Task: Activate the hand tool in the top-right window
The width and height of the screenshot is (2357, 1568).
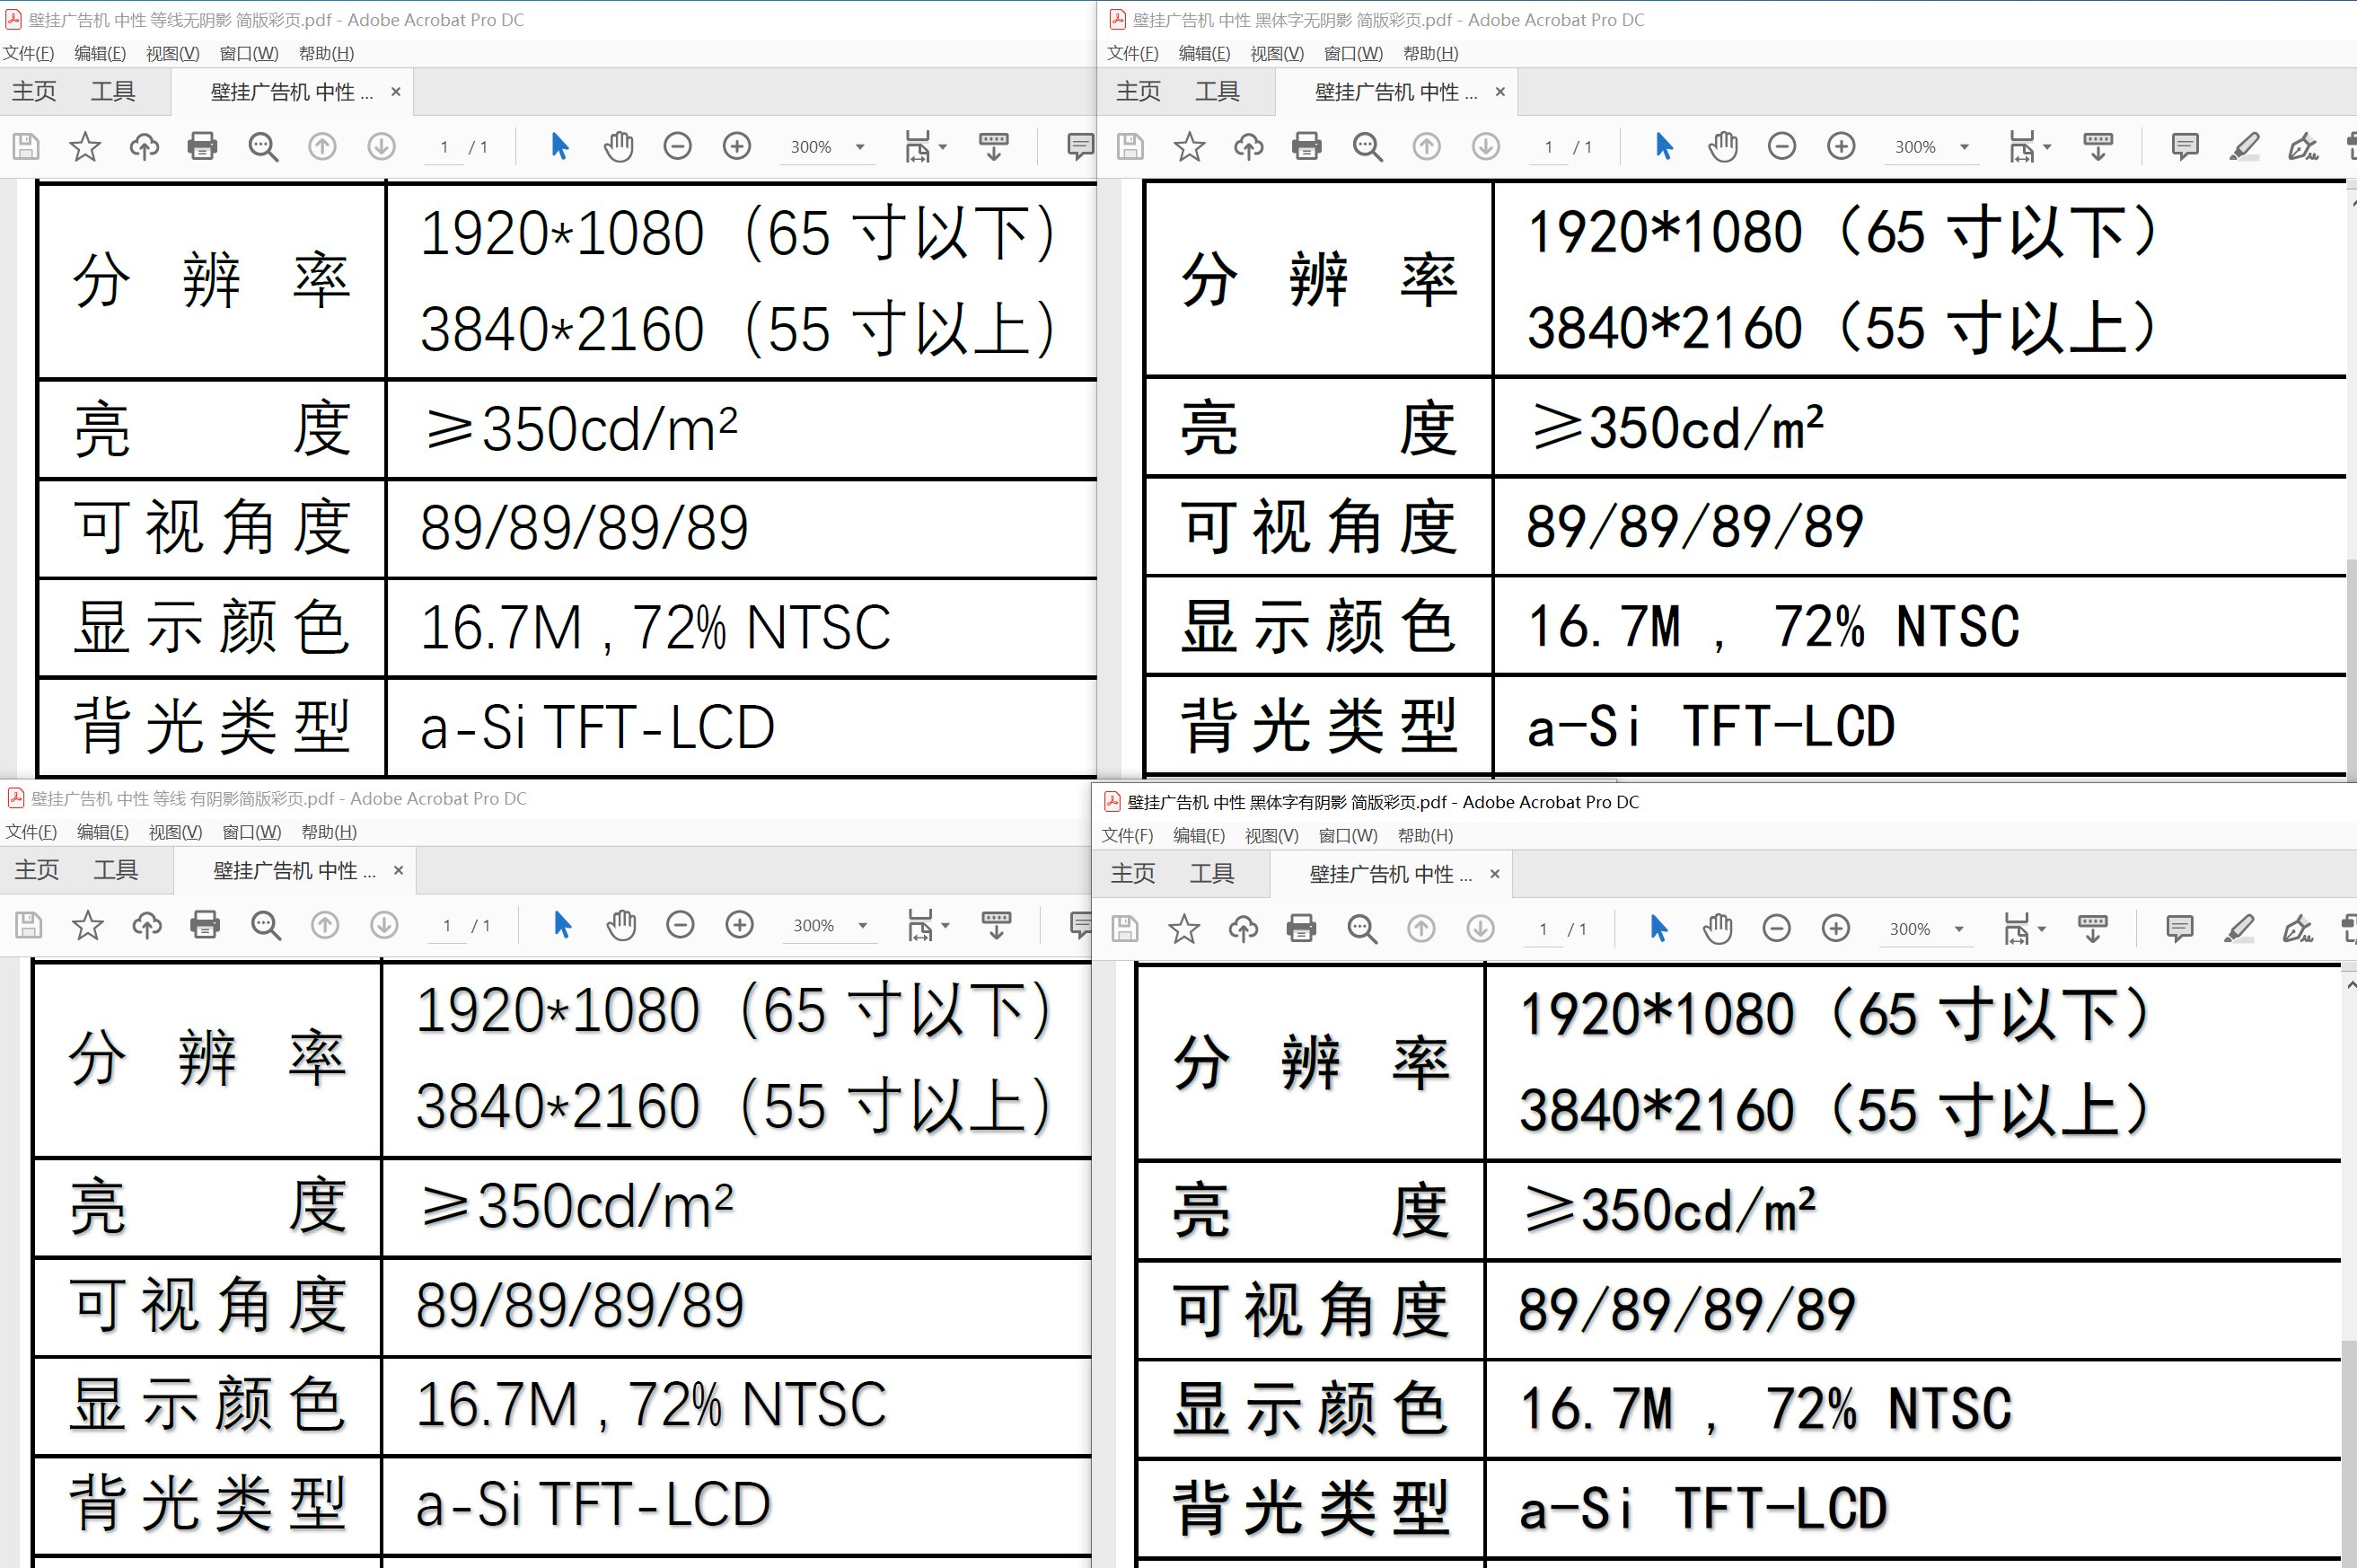Action: [1723, 147]
